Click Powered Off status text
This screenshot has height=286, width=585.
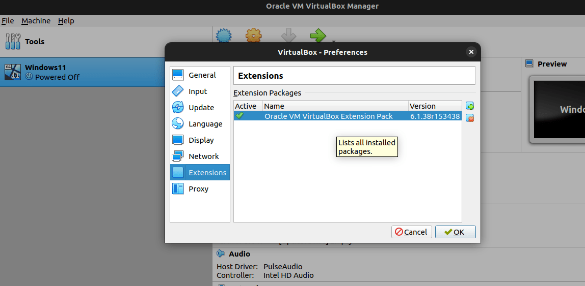[57, 77]
